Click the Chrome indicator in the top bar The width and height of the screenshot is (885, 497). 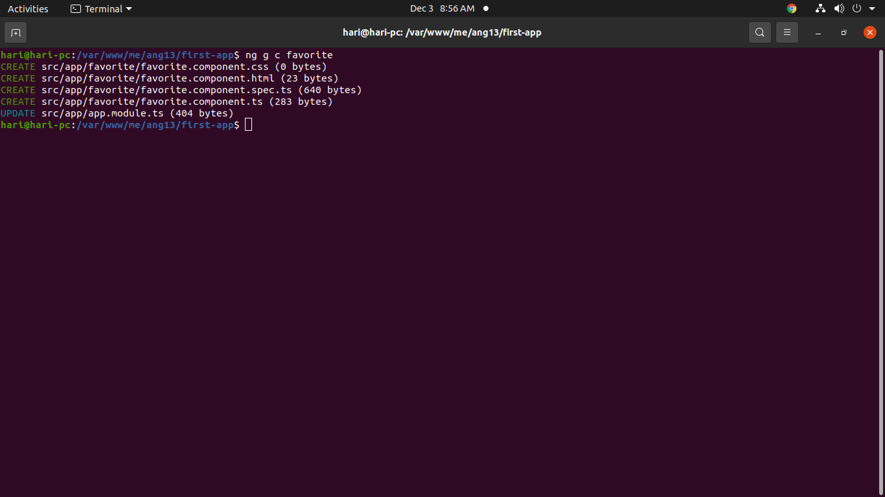[x=791, y=8]
